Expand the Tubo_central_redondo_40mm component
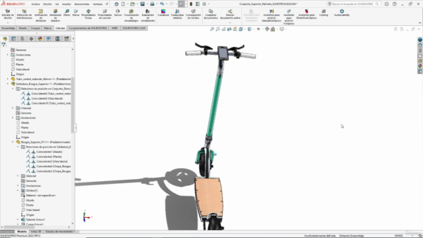The width and height of the screenshot is (423, 238). click(x=7, y=79)
